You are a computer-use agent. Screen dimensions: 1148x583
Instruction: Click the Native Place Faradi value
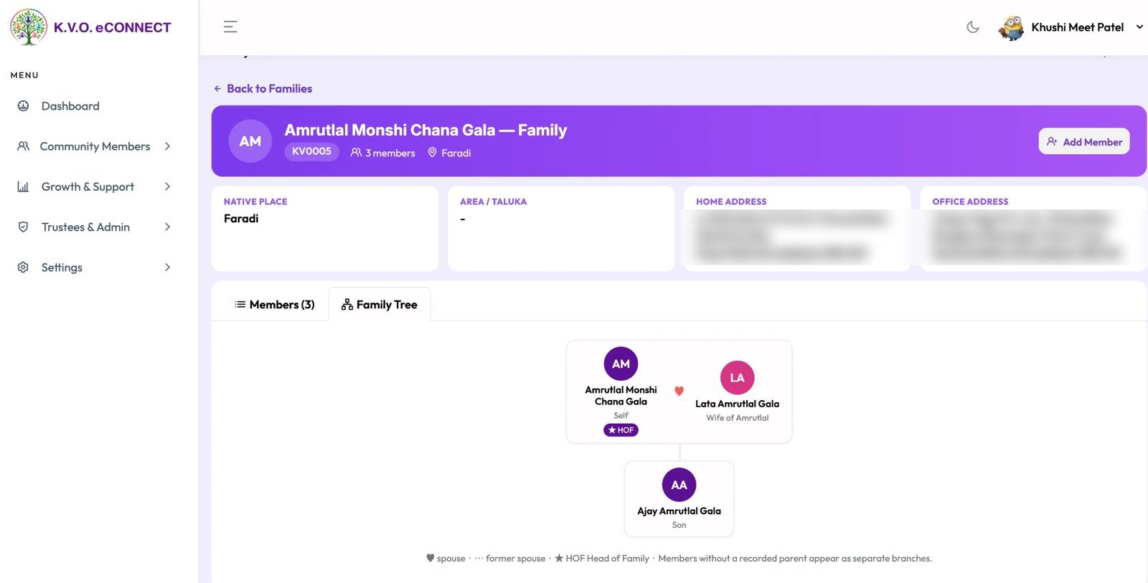pyautogui.click(x=241, y=219)
